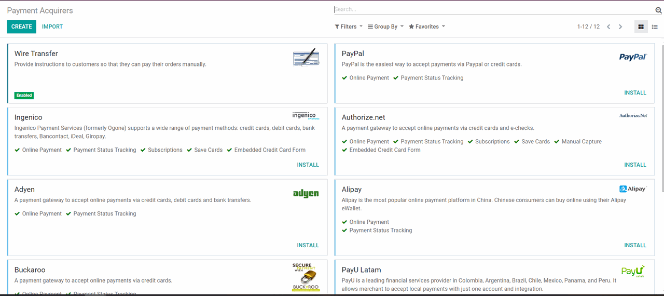The height and width of the screenshot is (296, 664).
Task: Click the Adyen logo image
Action: [x=306, y=193]
